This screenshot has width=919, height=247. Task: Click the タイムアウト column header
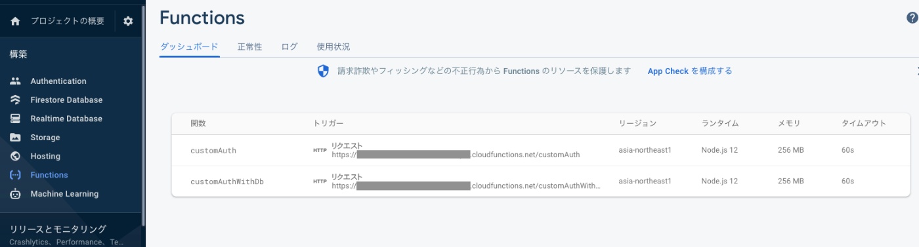(x=864, y=123)
